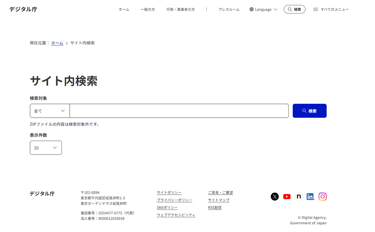Viewport: 375px width, 232px height.
Task: Open the Digital Agency Instagram account
Action: [x=322, y=196]
